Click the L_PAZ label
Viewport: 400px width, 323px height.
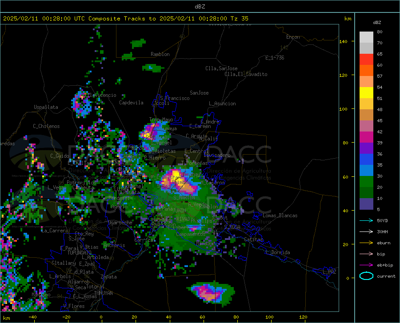pyautogui.click(x=329, y=272)
